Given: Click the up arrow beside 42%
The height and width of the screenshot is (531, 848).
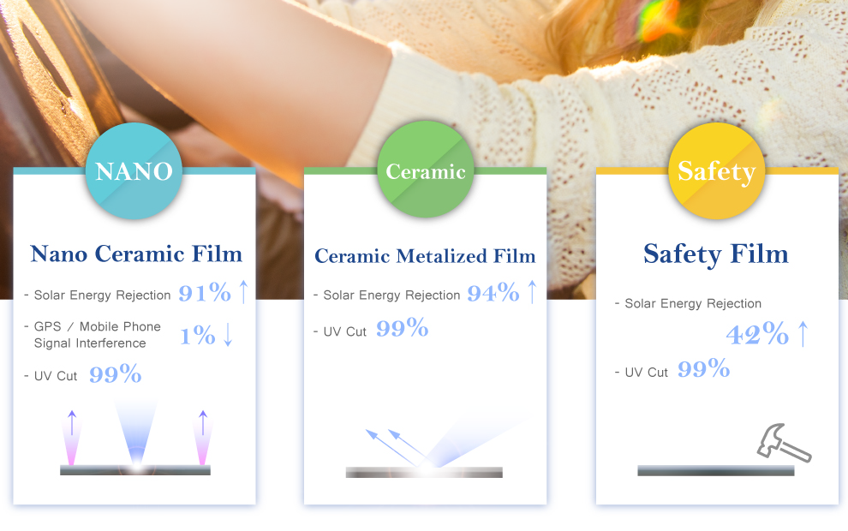Looking at the screenshot, I should tap(803, 333).
